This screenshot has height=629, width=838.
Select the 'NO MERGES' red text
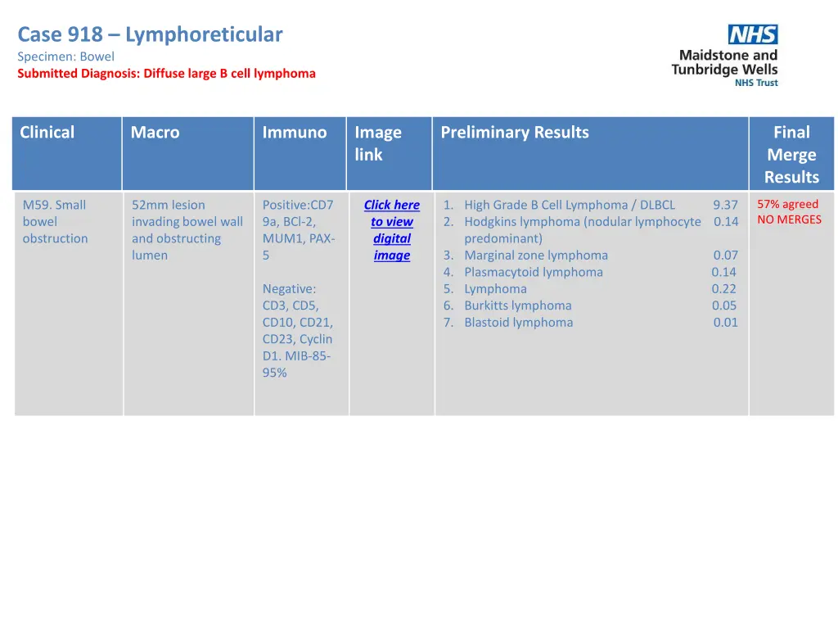click(789, 219)
